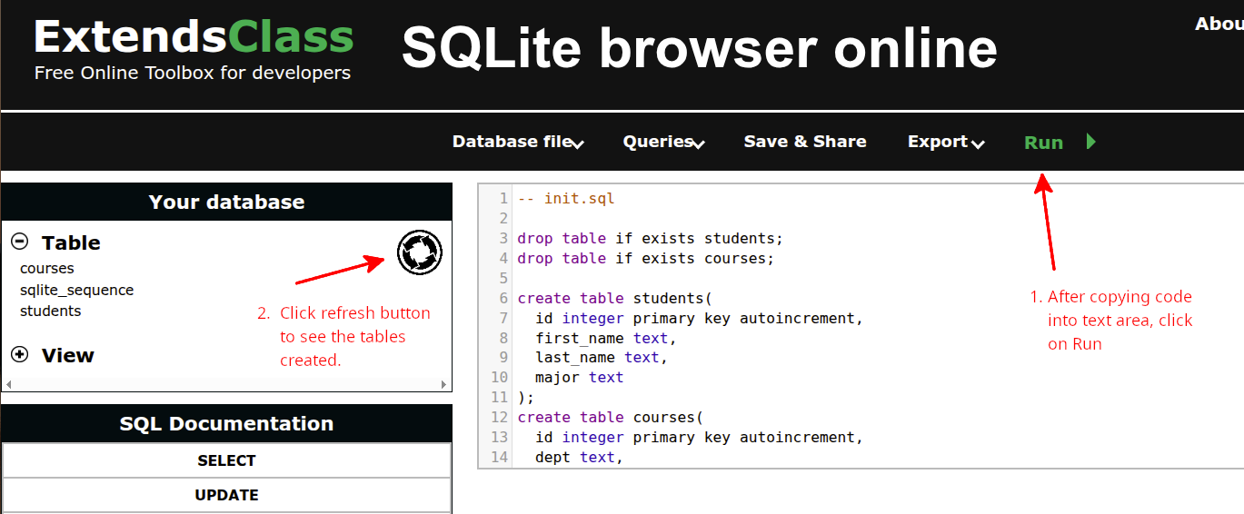Select the courses table
The width and height of the screenshot is (1244, 514).
coord(47,268)
